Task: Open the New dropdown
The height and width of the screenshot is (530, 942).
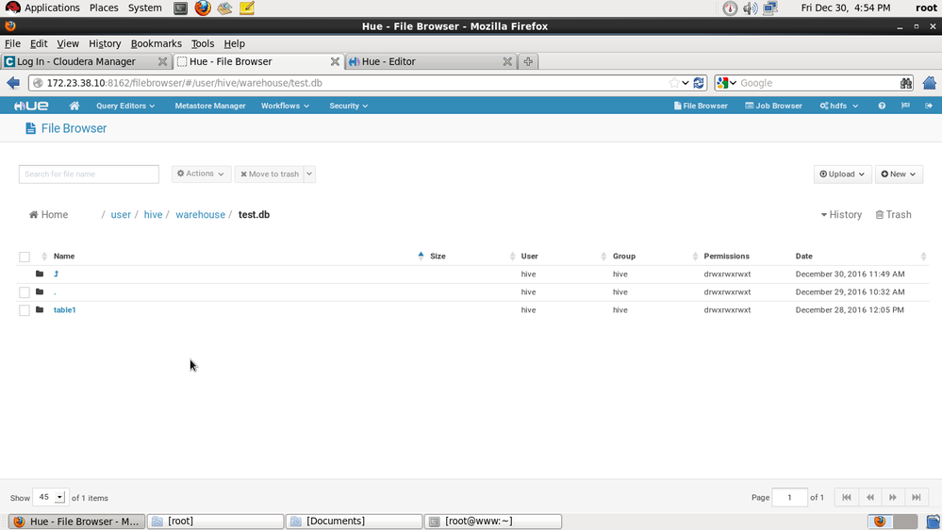Action: pos(898,174)
